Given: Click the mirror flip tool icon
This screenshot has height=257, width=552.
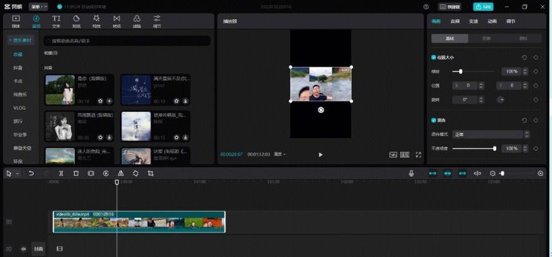Looking at the screenshot, I should pos(120,173).
